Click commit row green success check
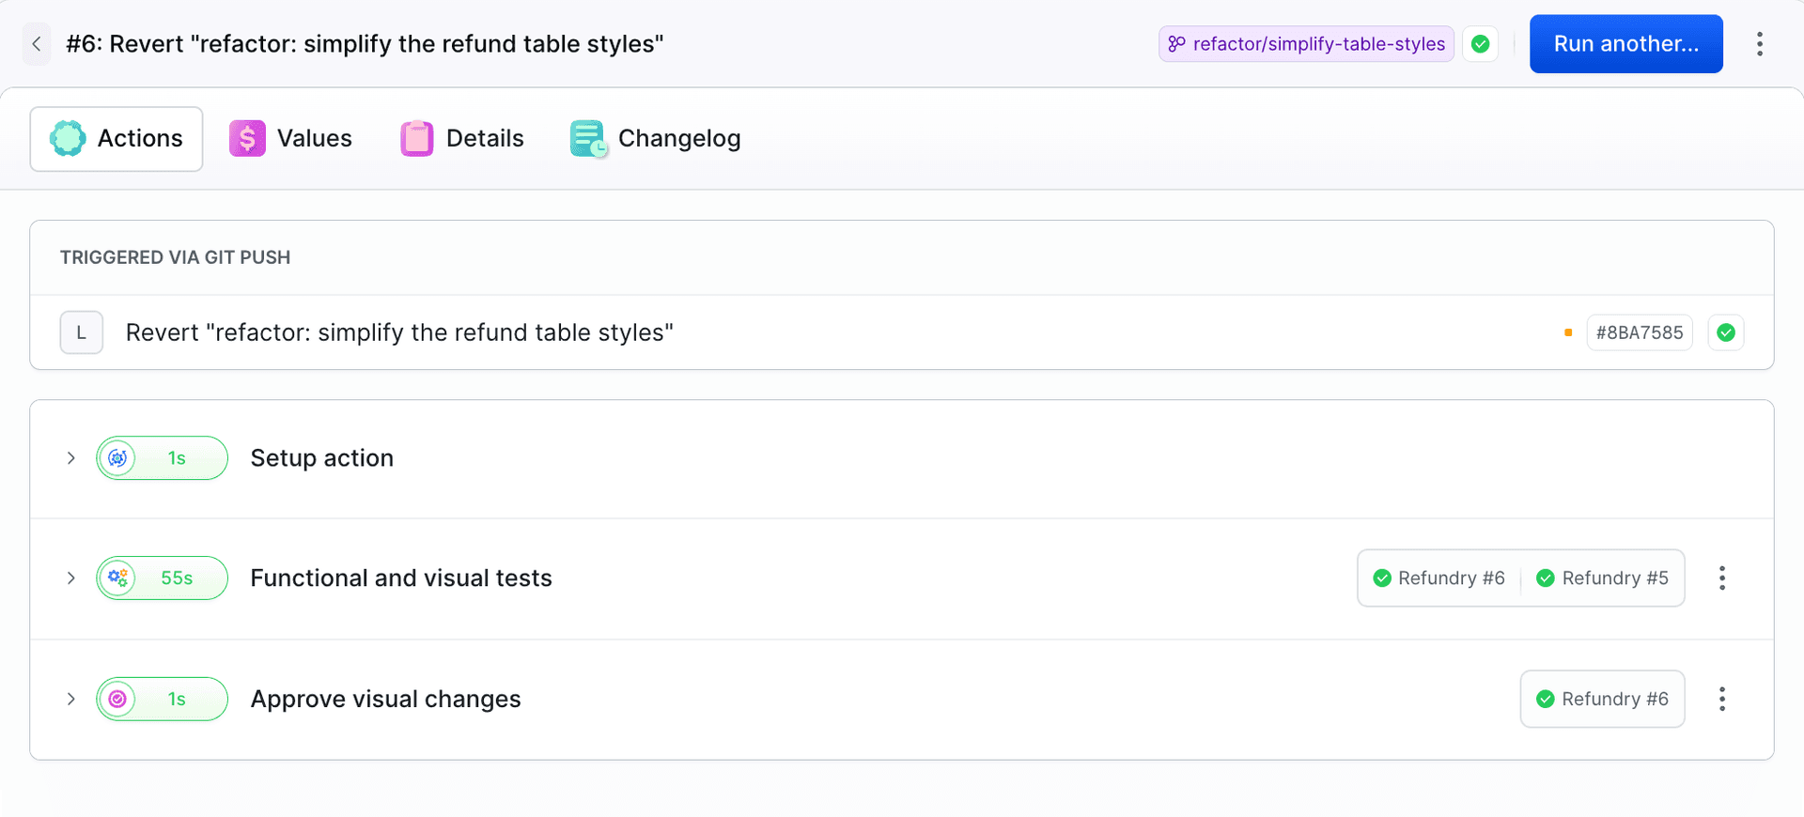 click(1726, 332)
